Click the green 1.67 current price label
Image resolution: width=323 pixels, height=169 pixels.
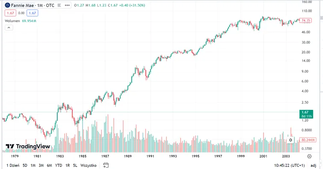click(x=306, y=114)
